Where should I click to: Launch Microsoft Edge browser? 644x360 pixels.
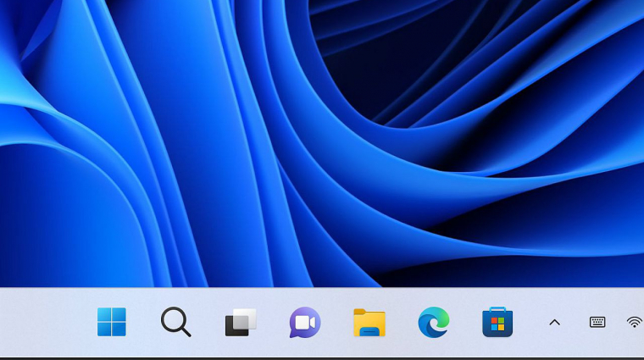point(434,322)
